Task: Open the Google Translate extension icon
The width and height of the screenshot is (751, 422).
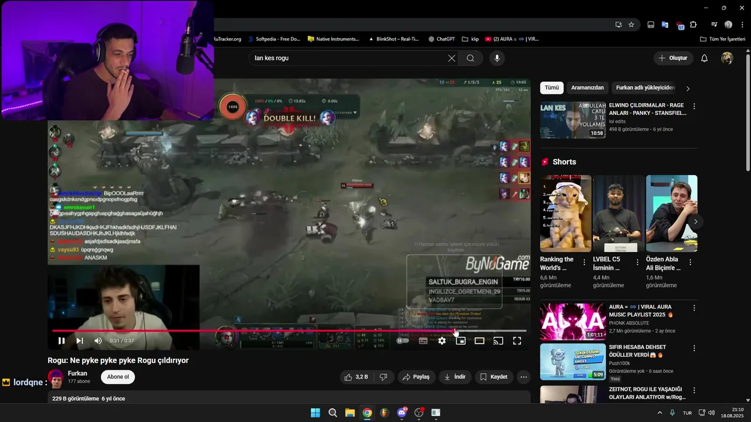Action: click(665, 25)
